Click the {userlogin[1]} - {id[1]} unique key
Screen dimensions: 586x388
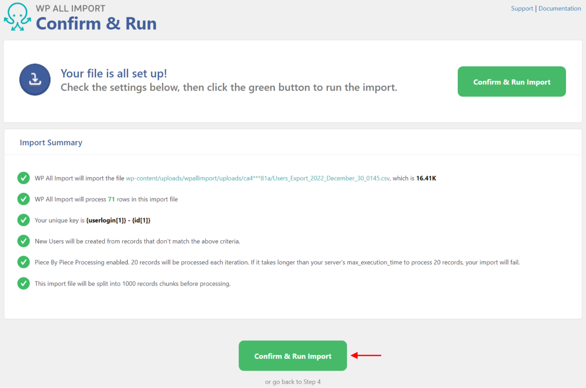click(x=118, y=220)
